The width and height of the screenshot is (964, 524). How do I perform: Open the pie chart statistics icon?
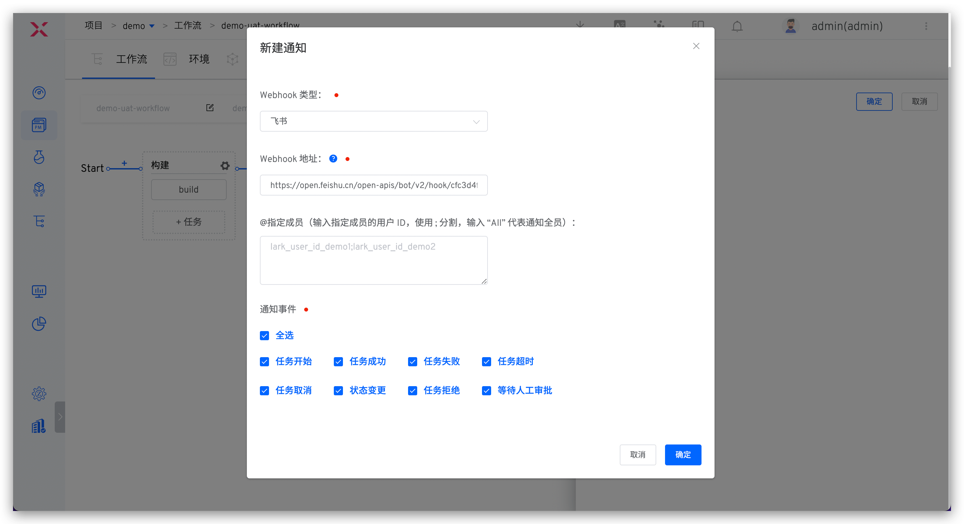[x=39, y=324]
